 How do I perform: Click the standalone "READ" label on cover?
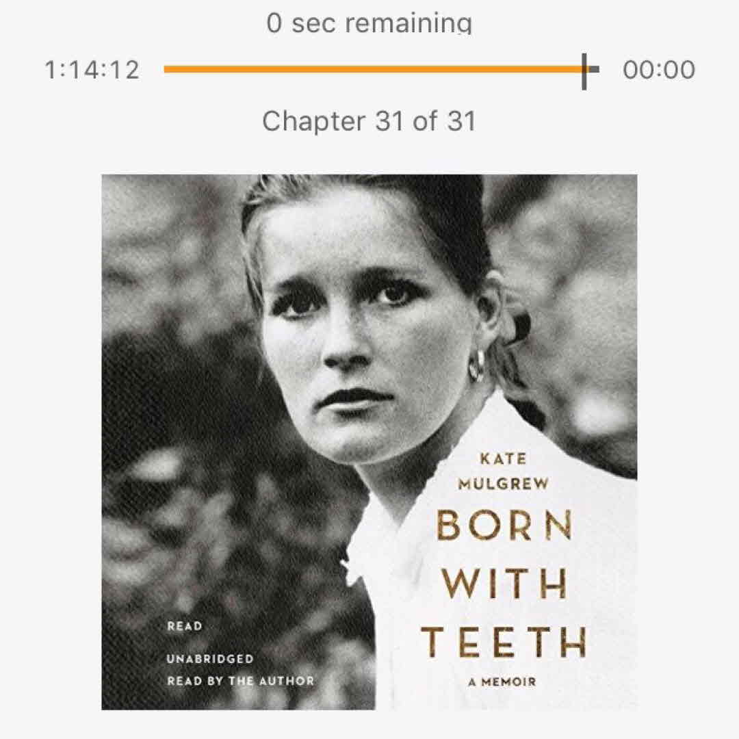coord(185,626)
